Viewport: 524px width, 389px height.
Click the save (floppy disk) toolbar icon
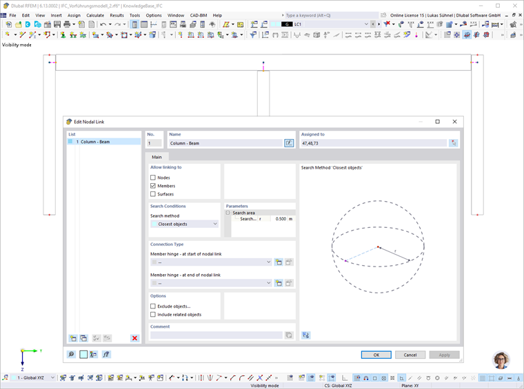pyautogui.click(x=57, y=24)
